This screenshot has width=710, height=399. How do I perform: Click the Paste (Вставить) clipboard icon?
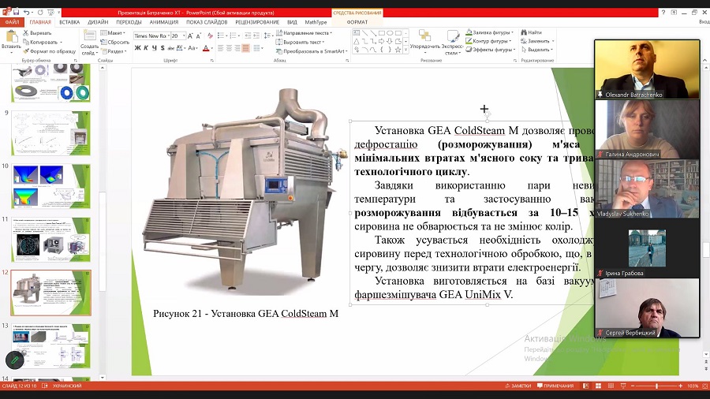point(11,36)
